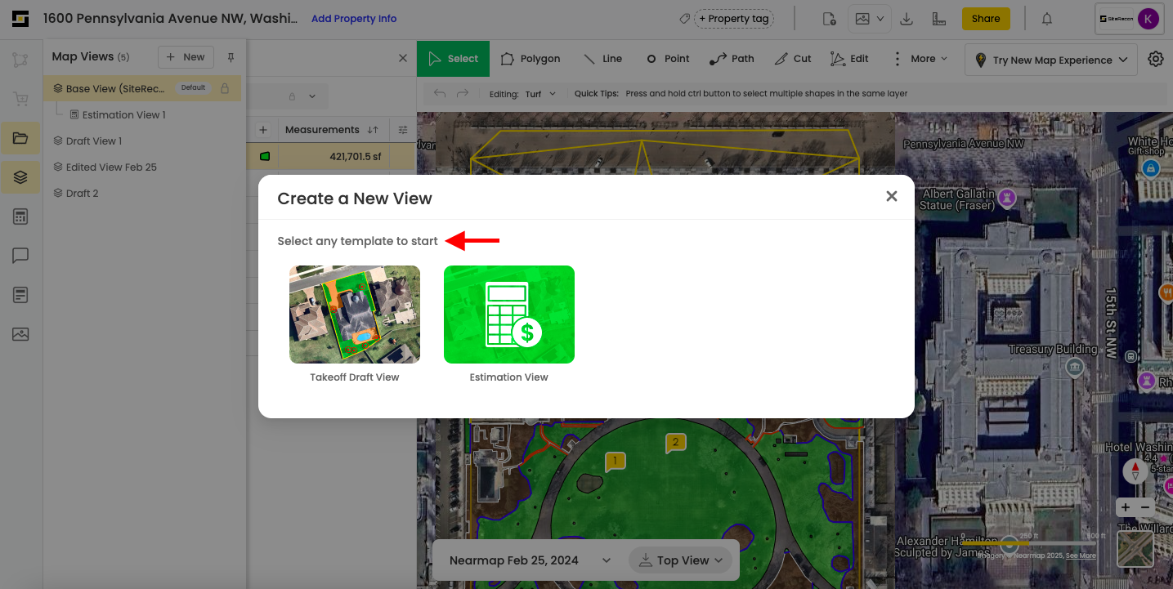Viewport: 1173px width, 589px height.
Task: Open the notes sidebar icon
Action: tap(20, 295)
